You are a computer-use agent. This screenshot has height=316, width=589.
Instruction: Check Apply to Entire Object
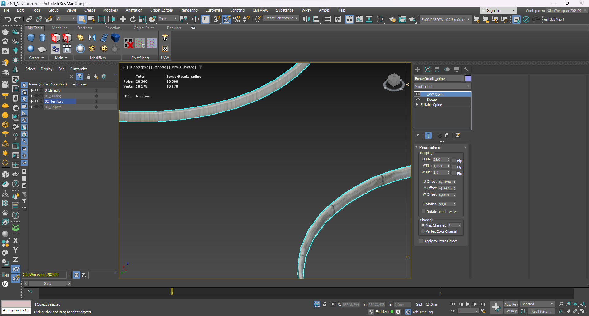(421, 241)
